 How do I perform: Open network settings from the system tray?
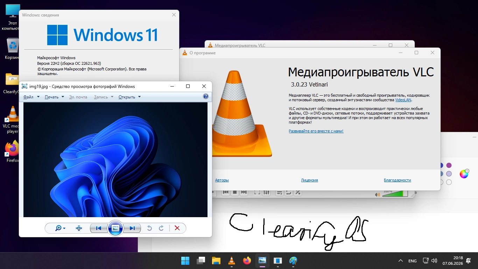tap(426, 261)
